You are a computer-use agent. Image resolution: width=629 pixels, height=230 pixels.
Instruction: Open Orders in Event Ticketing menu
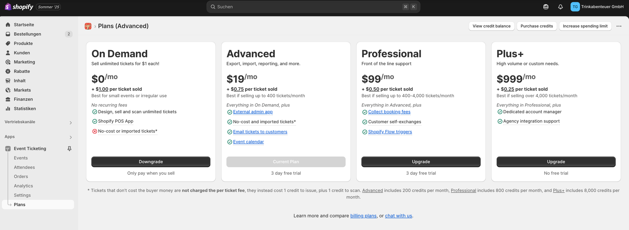tap(21, 176)
